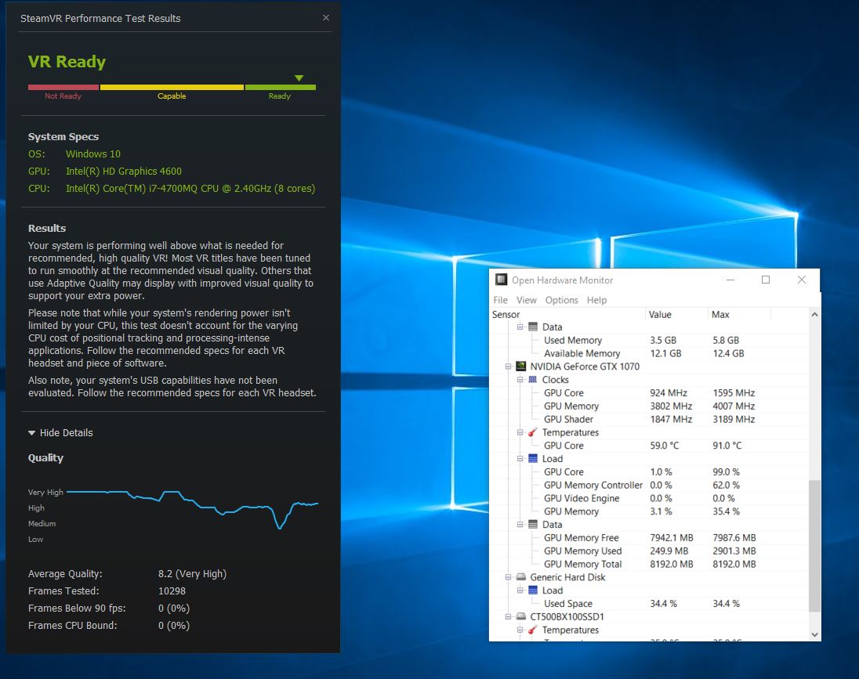
Task: Click the yellow Capable bar segment
Action: 172,87
